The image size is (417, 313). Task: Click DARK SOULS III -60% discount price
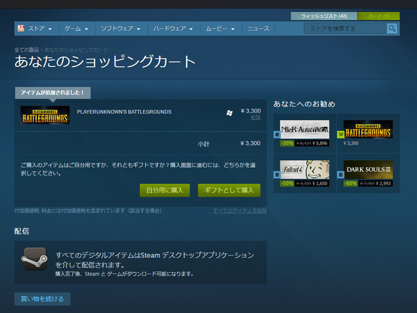point(368,183)
